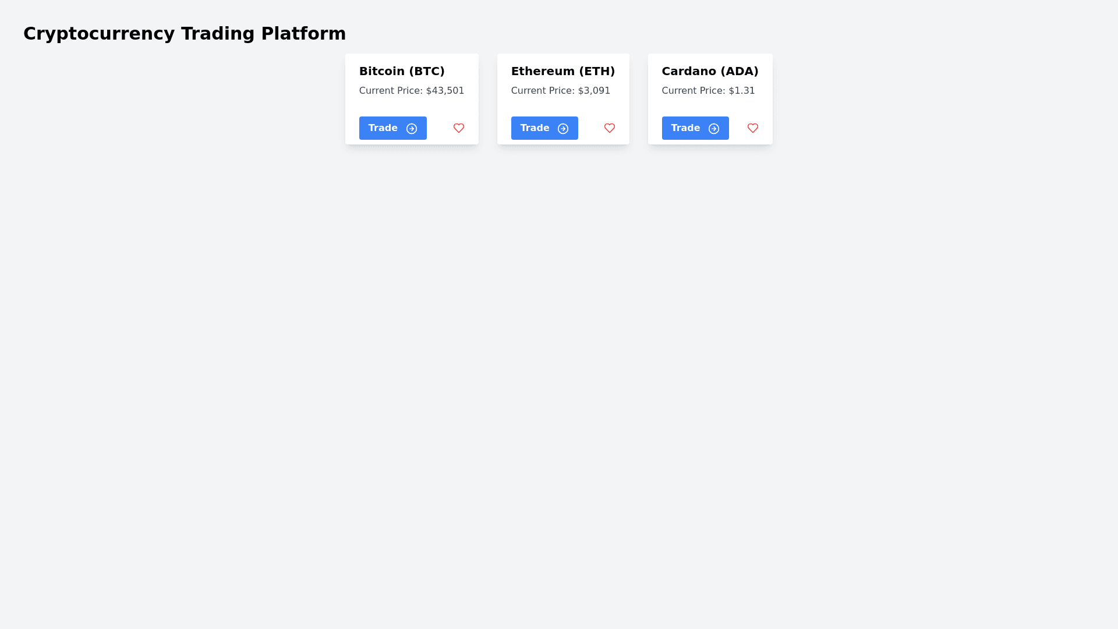Image resolution: width=1118 pixels, height=629 pixels.
Task: Click the arrow circle icon in Ethereum Trade
Action: [x=562, y=129]
